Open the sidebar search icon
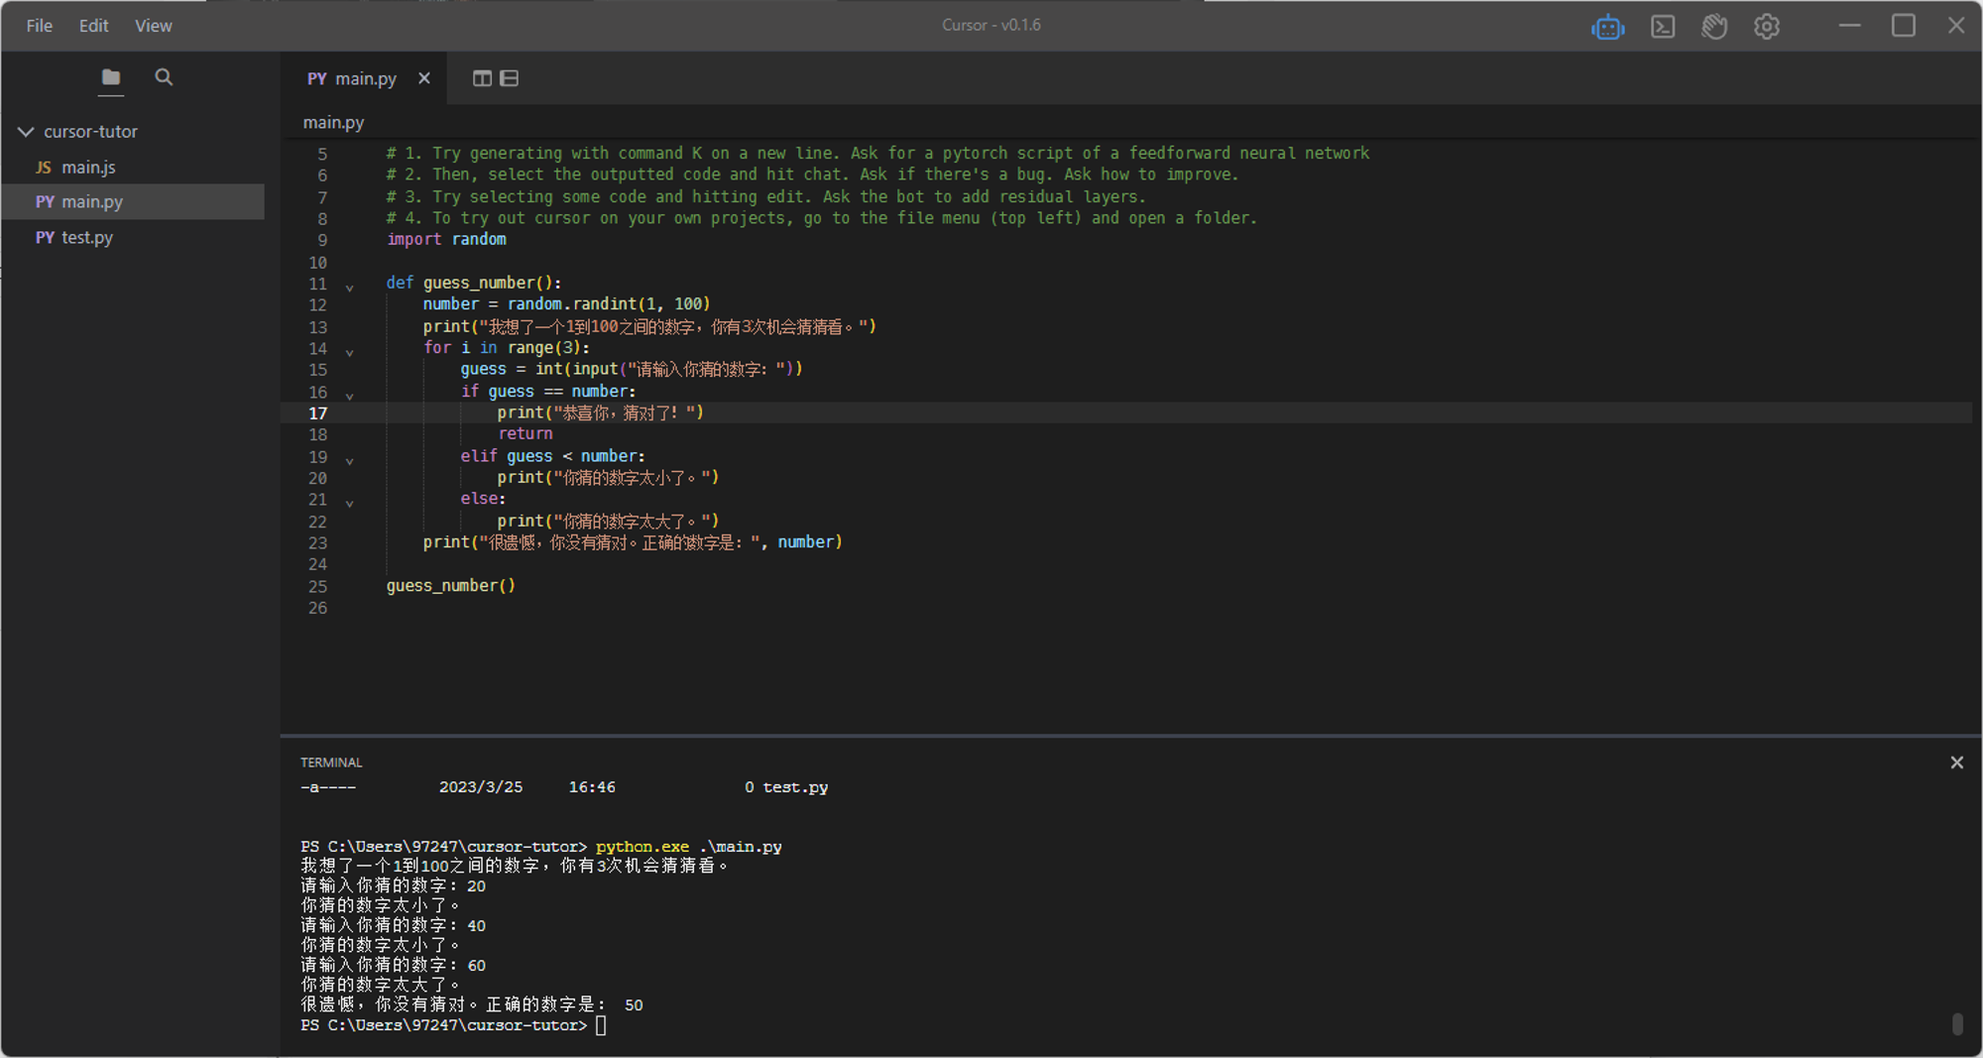Viewport: 1983px width, 1058px height. coord(164,77)
